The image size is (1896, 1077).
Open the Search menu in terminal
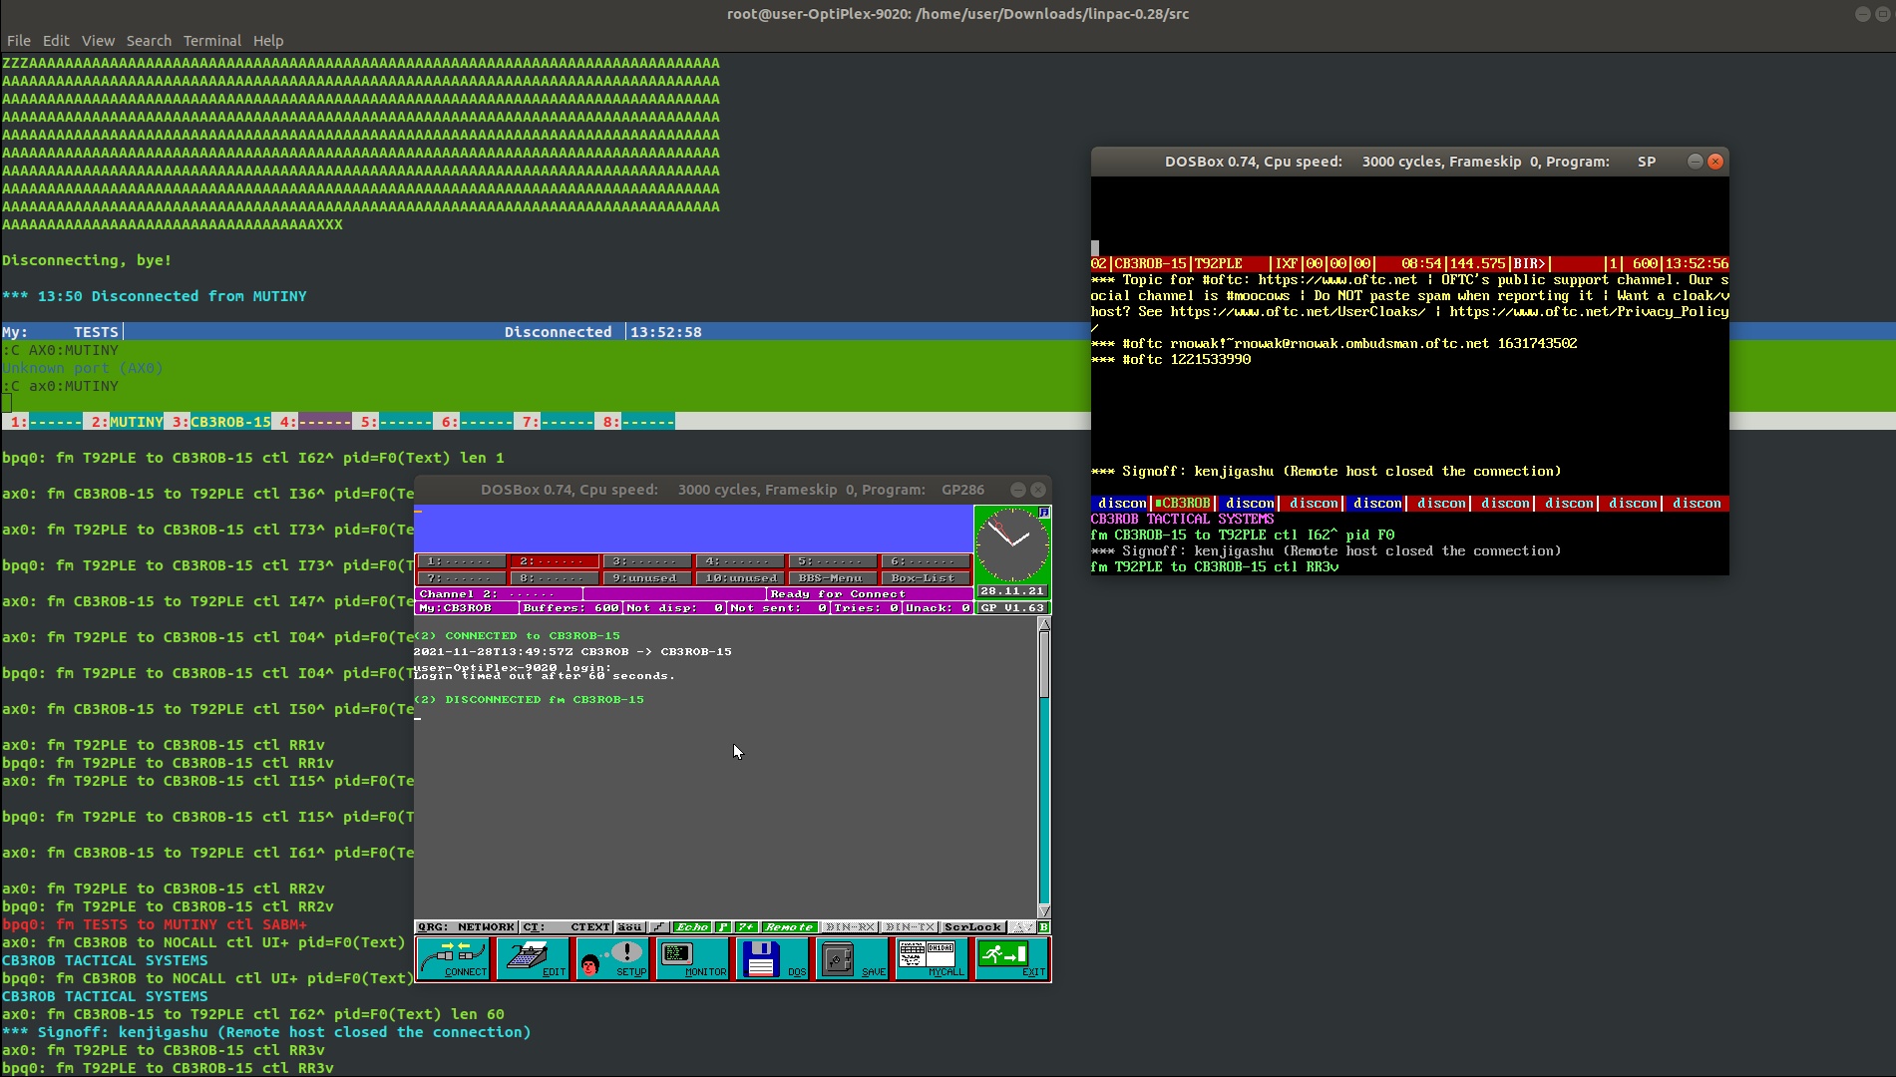click(149, 41)
